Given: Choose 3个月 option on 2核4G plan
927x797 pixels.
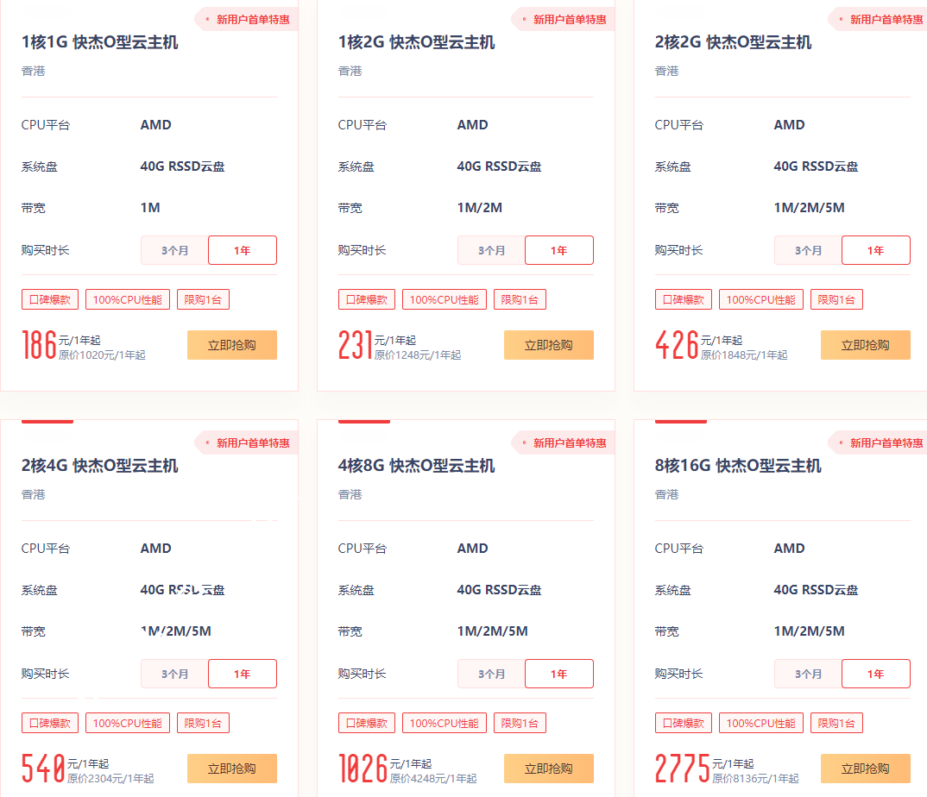Looking at the screenshot, I should (x=175, y=674).
